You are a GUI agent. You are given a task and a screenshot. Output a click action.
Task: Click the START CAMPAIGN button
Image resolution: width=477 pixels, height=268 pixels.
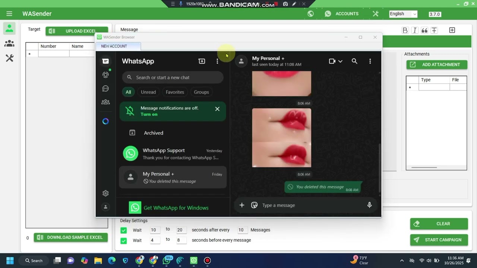tap(439, 240)
